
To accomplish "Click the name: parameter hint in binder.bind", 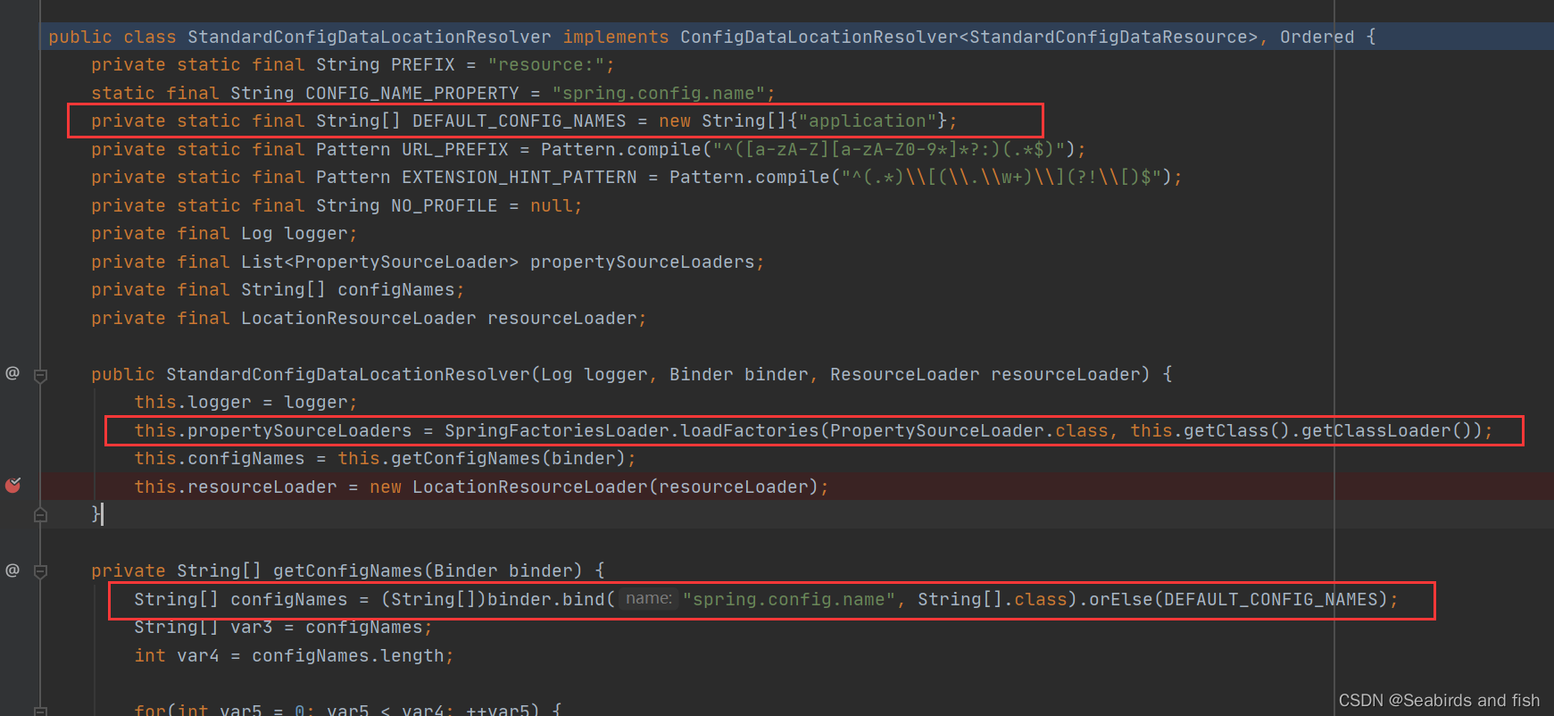I will (x=648, y=598).
